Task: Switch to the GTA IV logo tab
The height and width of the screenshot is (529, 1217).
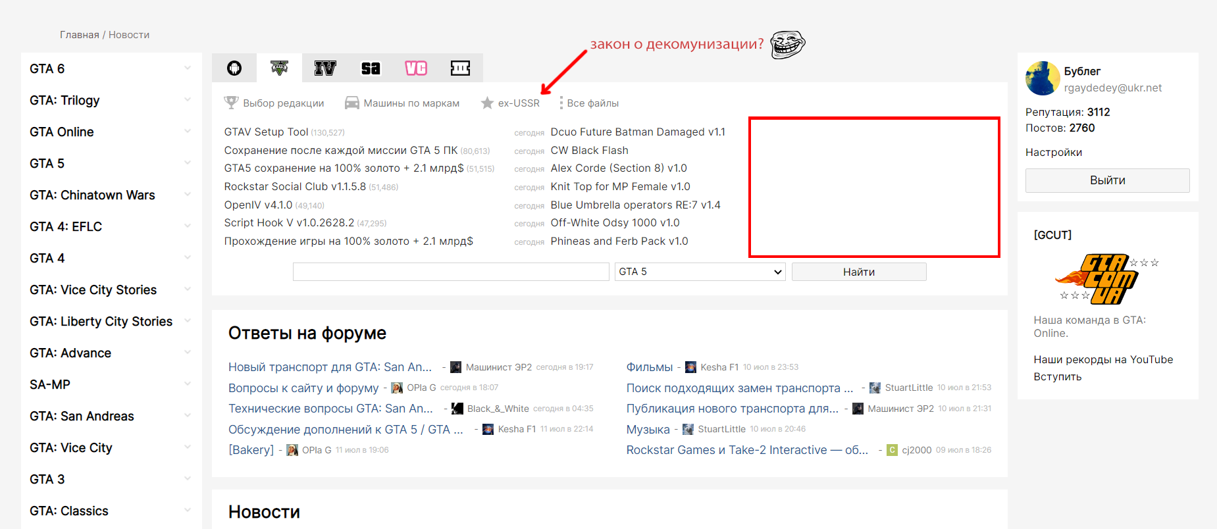Action: tap(325, 68)
